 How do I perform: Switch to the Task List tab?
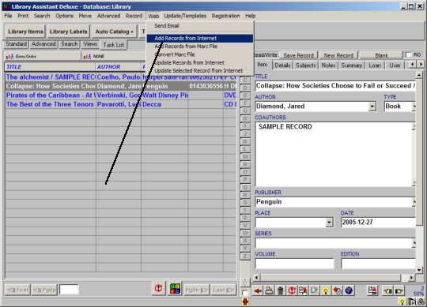point(114,45)
